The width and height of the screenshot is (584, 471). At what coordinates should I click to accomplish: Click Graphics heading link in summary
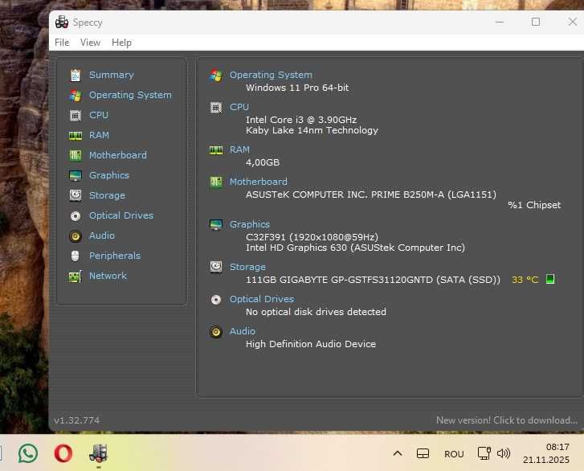click(250, 224)
